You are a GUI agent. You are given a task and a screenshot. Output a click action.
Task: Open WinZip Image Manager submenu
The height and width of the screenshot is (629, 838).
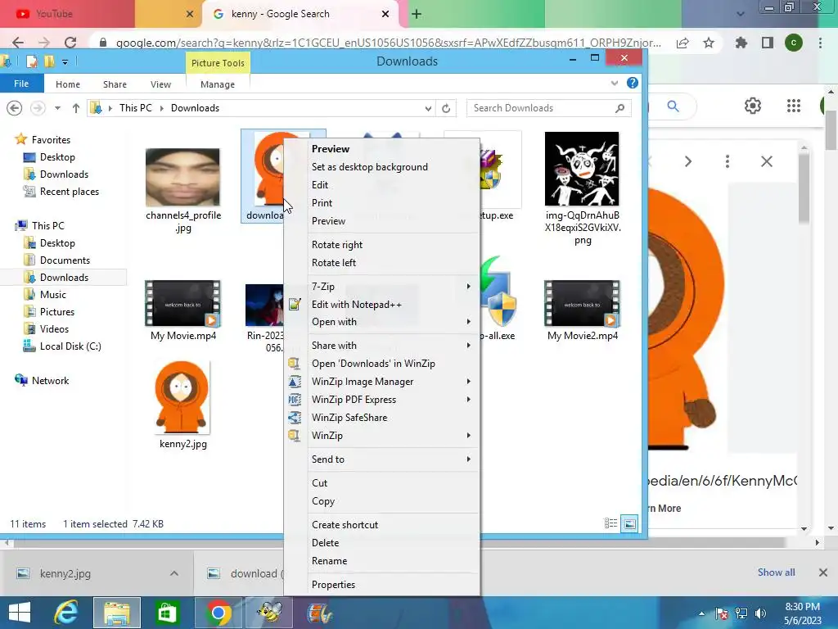click(383, 382)
